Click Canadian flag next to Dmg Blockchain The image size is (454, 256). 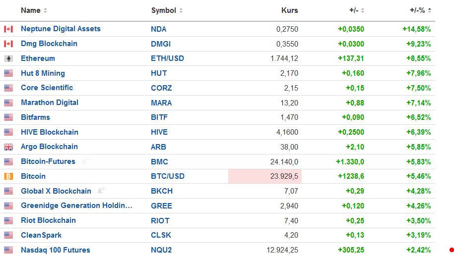[8, 44]
